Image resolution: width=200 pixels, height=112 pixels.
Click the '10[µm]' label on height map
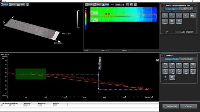94,20
